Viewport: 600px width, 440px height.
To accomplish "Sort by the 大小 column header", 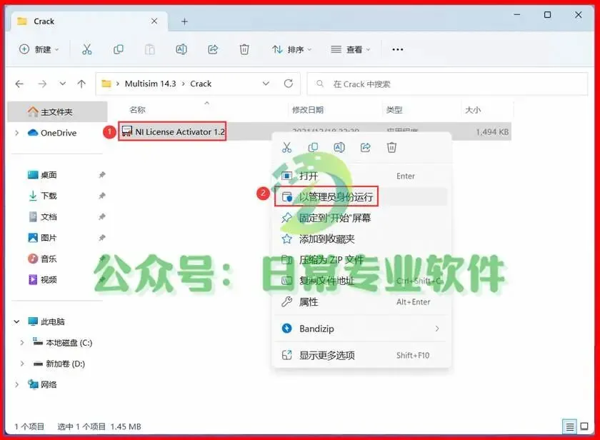I will (473, 110).
